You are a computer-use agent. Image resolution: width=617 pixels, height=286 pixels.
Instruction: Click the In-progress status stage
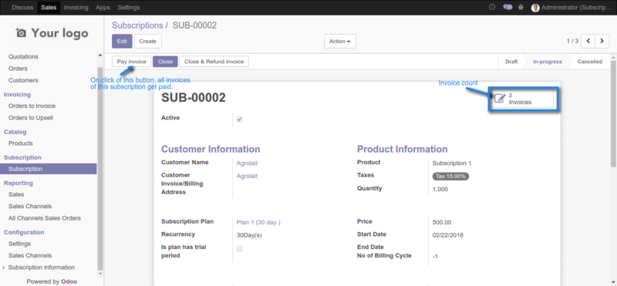547,62
